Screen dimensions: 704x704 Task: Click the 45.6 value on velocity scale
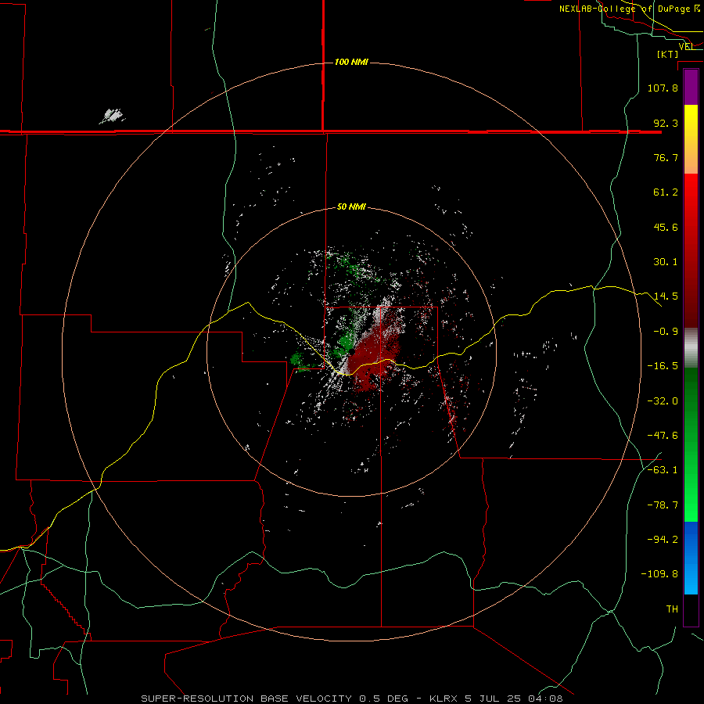666,227
